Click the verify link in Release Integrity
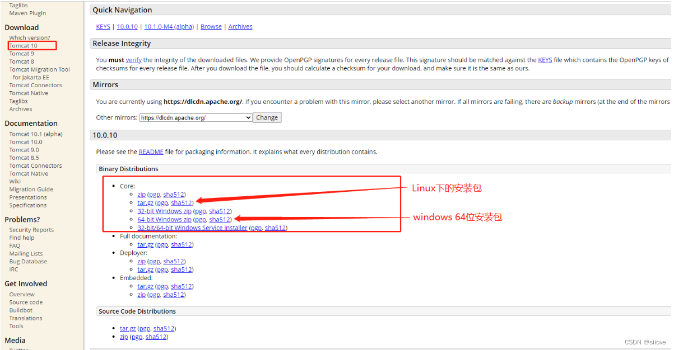674x350 pixels. 133,60
